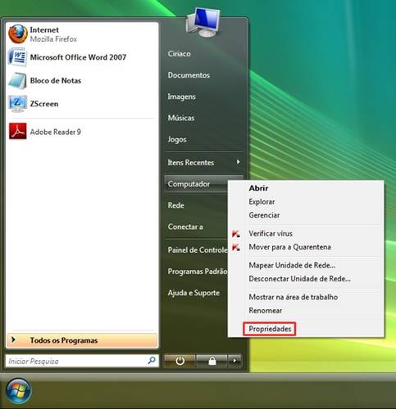Open Painel de Controle
Screen dimensions: 396x409
point(198,249)
